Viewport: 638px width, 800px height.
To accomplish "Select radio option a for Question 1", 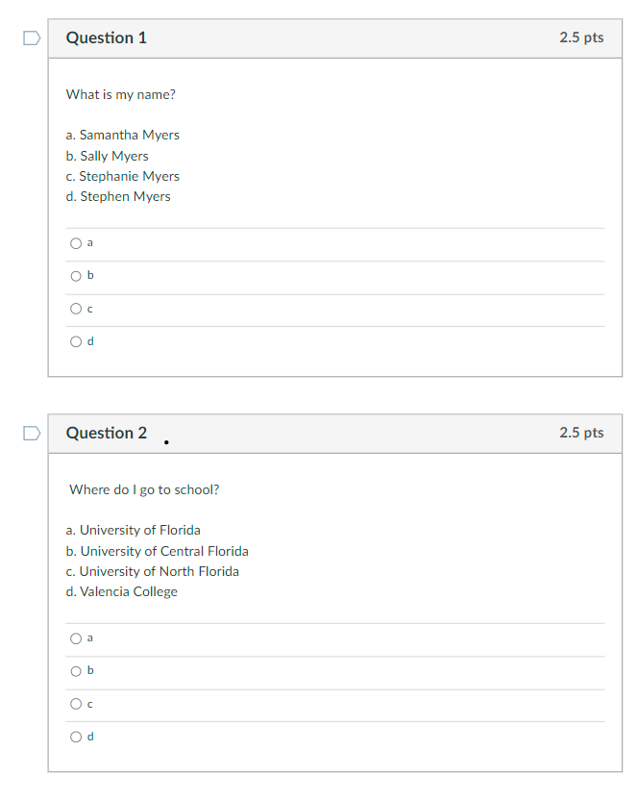I will (x=76, y=243).
